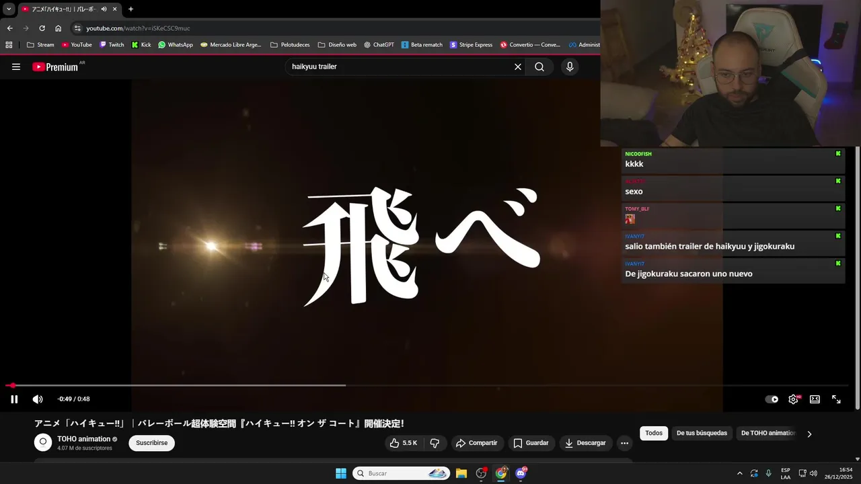The height and width of the screenshot is (484, 861).
Task: Dislike the video
Action: (x=435, y=443)
